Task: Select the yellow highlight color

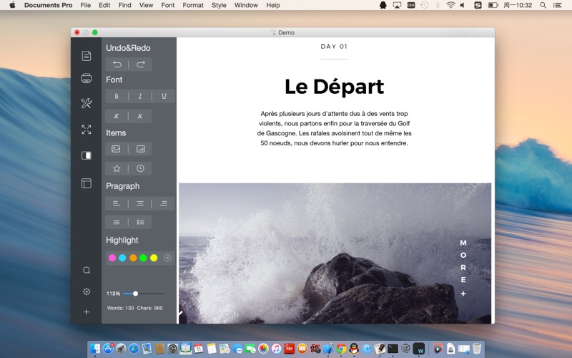Action: point(154,258)
